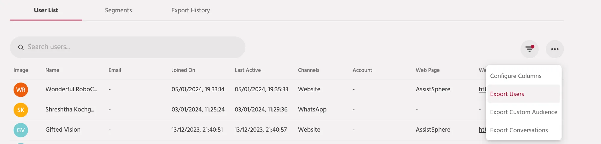Click Website channel in Wonderful RoboC row
This screenshot has width=601, height=144.
point(309,89)
